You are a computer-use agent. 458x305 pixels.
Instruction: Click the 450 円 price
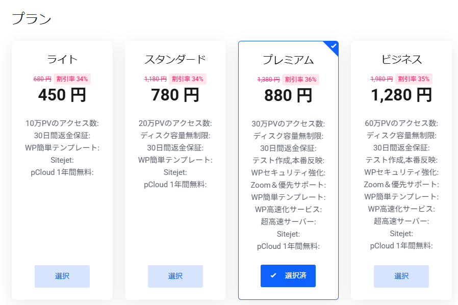[62, 95]
